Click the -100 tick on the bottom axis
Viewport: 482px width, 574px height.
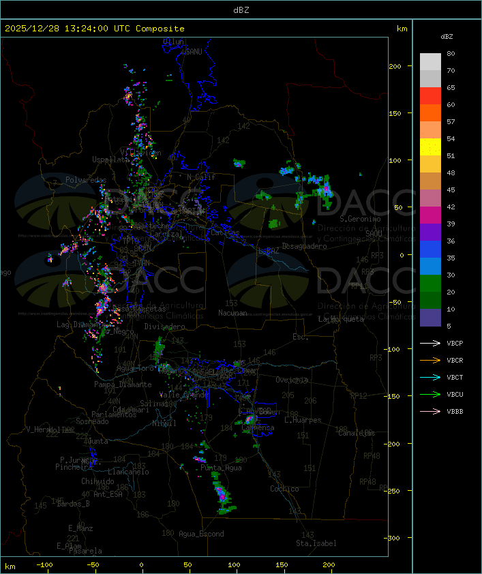click(x=44, y=565)
